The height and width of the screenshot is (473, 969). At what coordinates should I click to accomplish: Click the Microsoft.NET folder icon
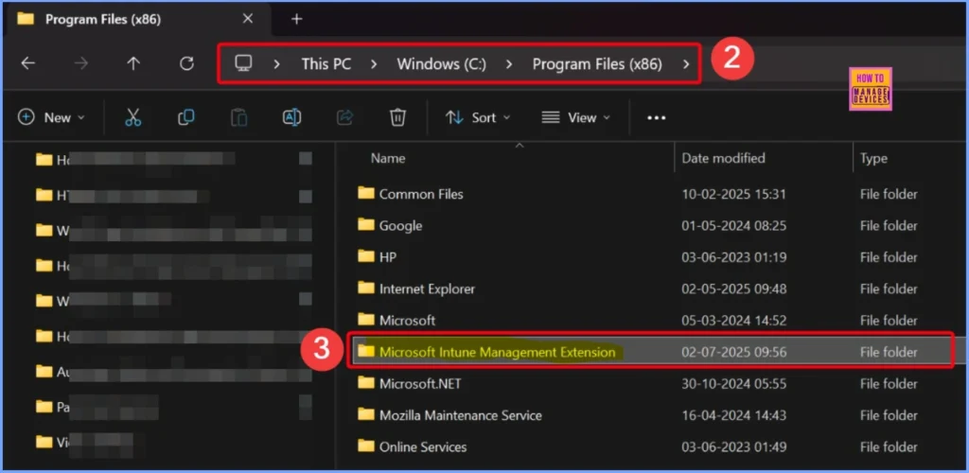[x=366, y=383]
